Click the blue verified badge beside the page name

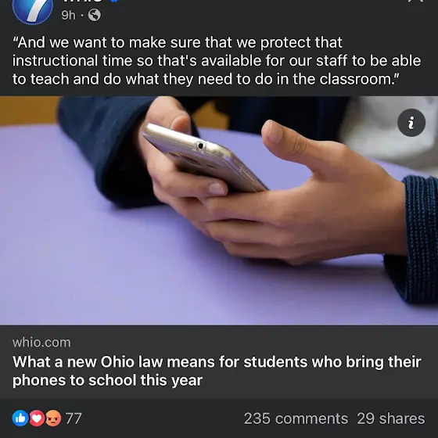click(x=114, y=1)
